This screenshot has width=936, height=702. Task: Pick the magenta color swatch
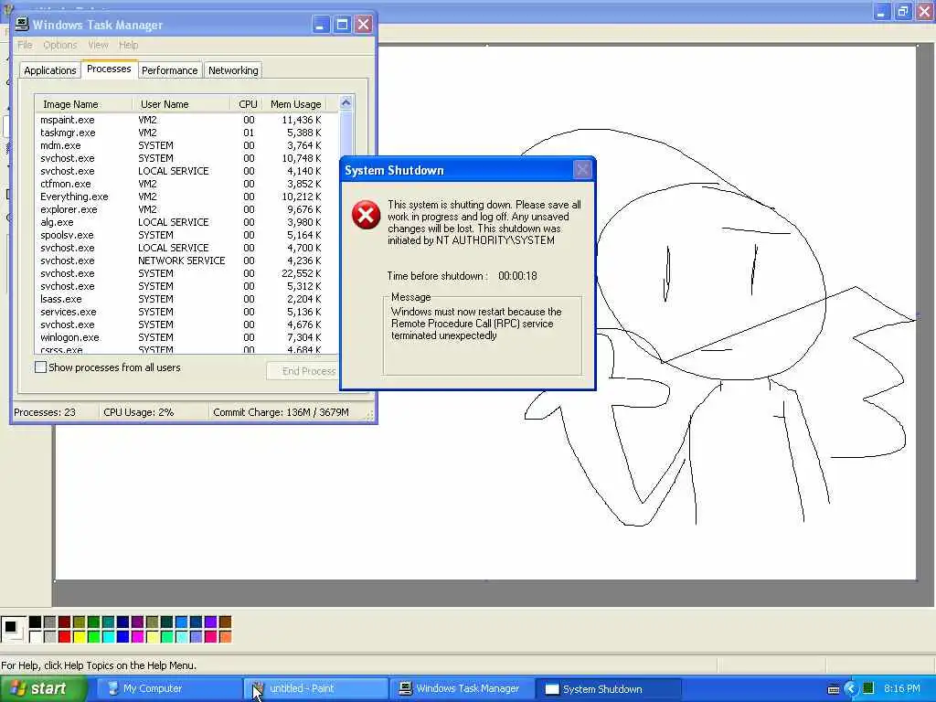click(137, 636)
